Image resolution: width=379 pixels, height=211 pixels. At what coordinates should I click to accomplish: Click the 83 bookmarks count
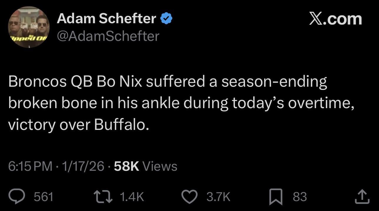[x=300, y=196]
